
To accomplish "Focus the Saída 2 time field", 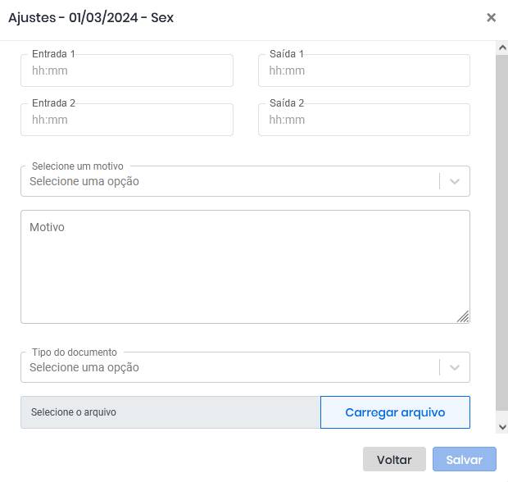I will coord(364,120).
